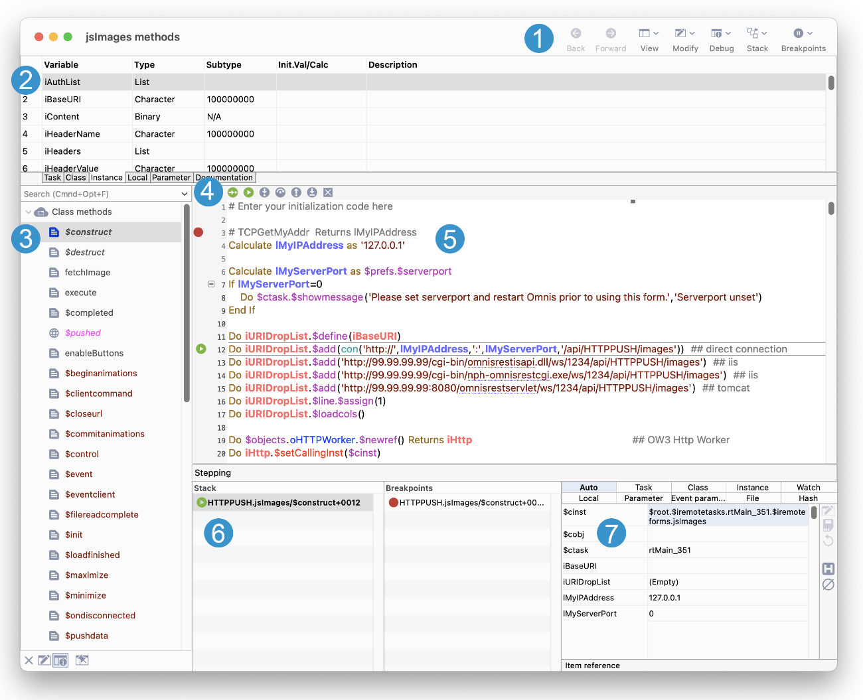Viewport: 863px width, 700px height.
Task: Click the variable table vertical scrollbar
Action: (x=831, y=83)
